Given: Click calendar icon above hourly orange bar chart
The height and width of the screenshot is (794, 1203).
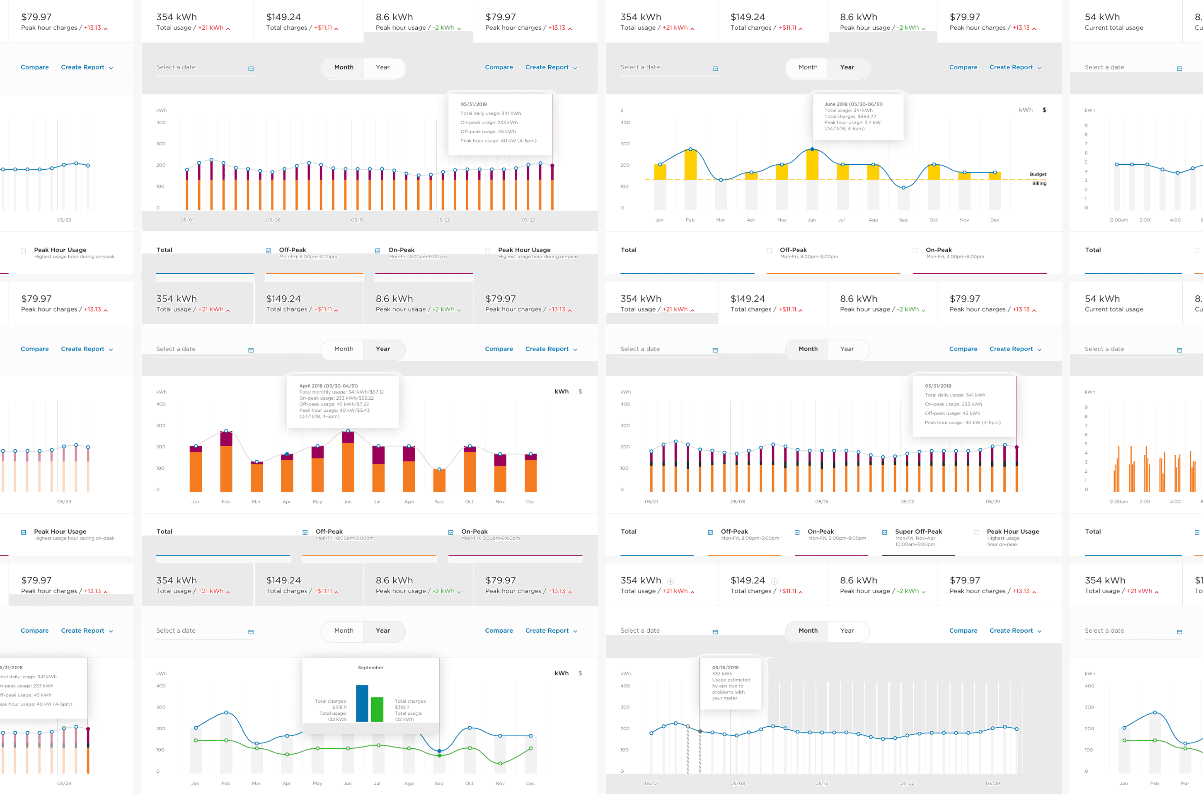Looking at the screenshot, I should (x=1179, y=350).
